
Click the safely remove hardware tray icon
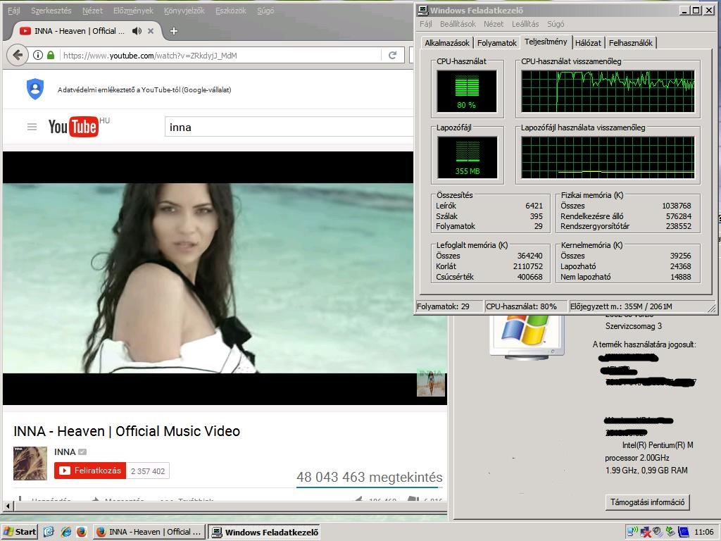tap(670, 532)
